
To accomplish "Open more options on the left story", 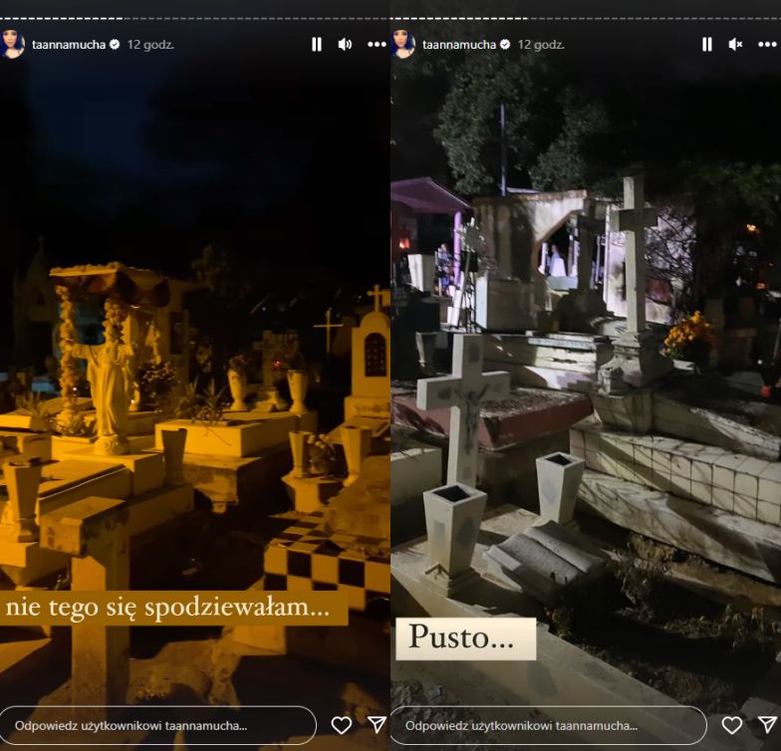I will point(377,44).
